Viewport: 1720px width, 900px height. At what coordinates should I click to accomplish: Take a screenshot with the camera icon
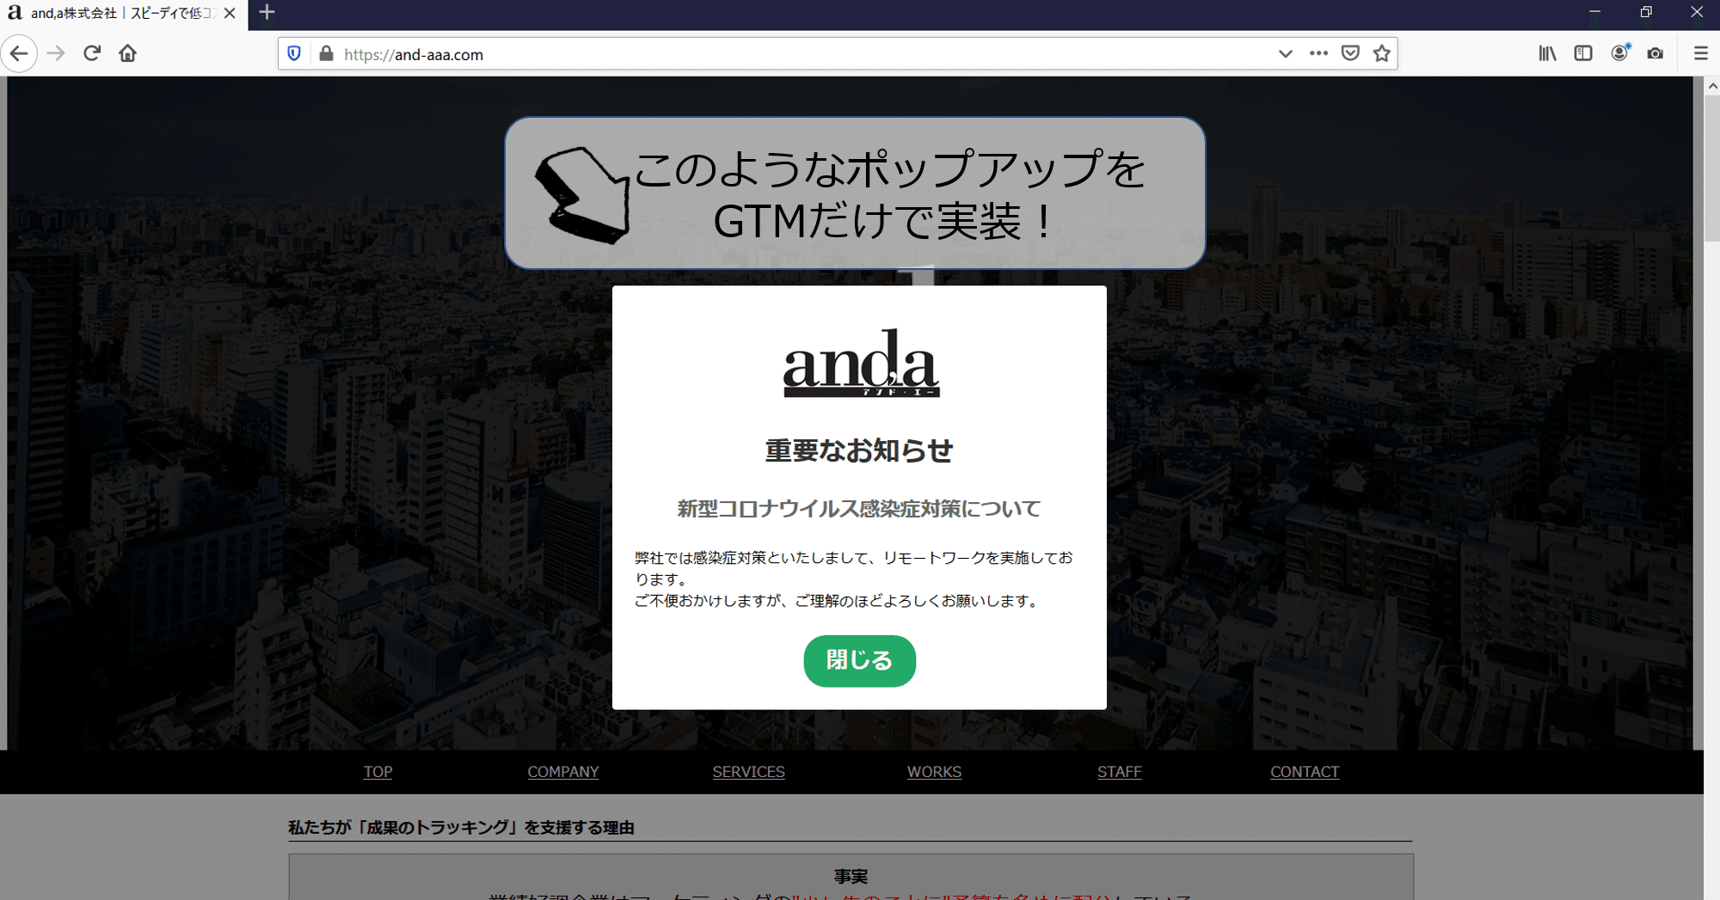1655,53
